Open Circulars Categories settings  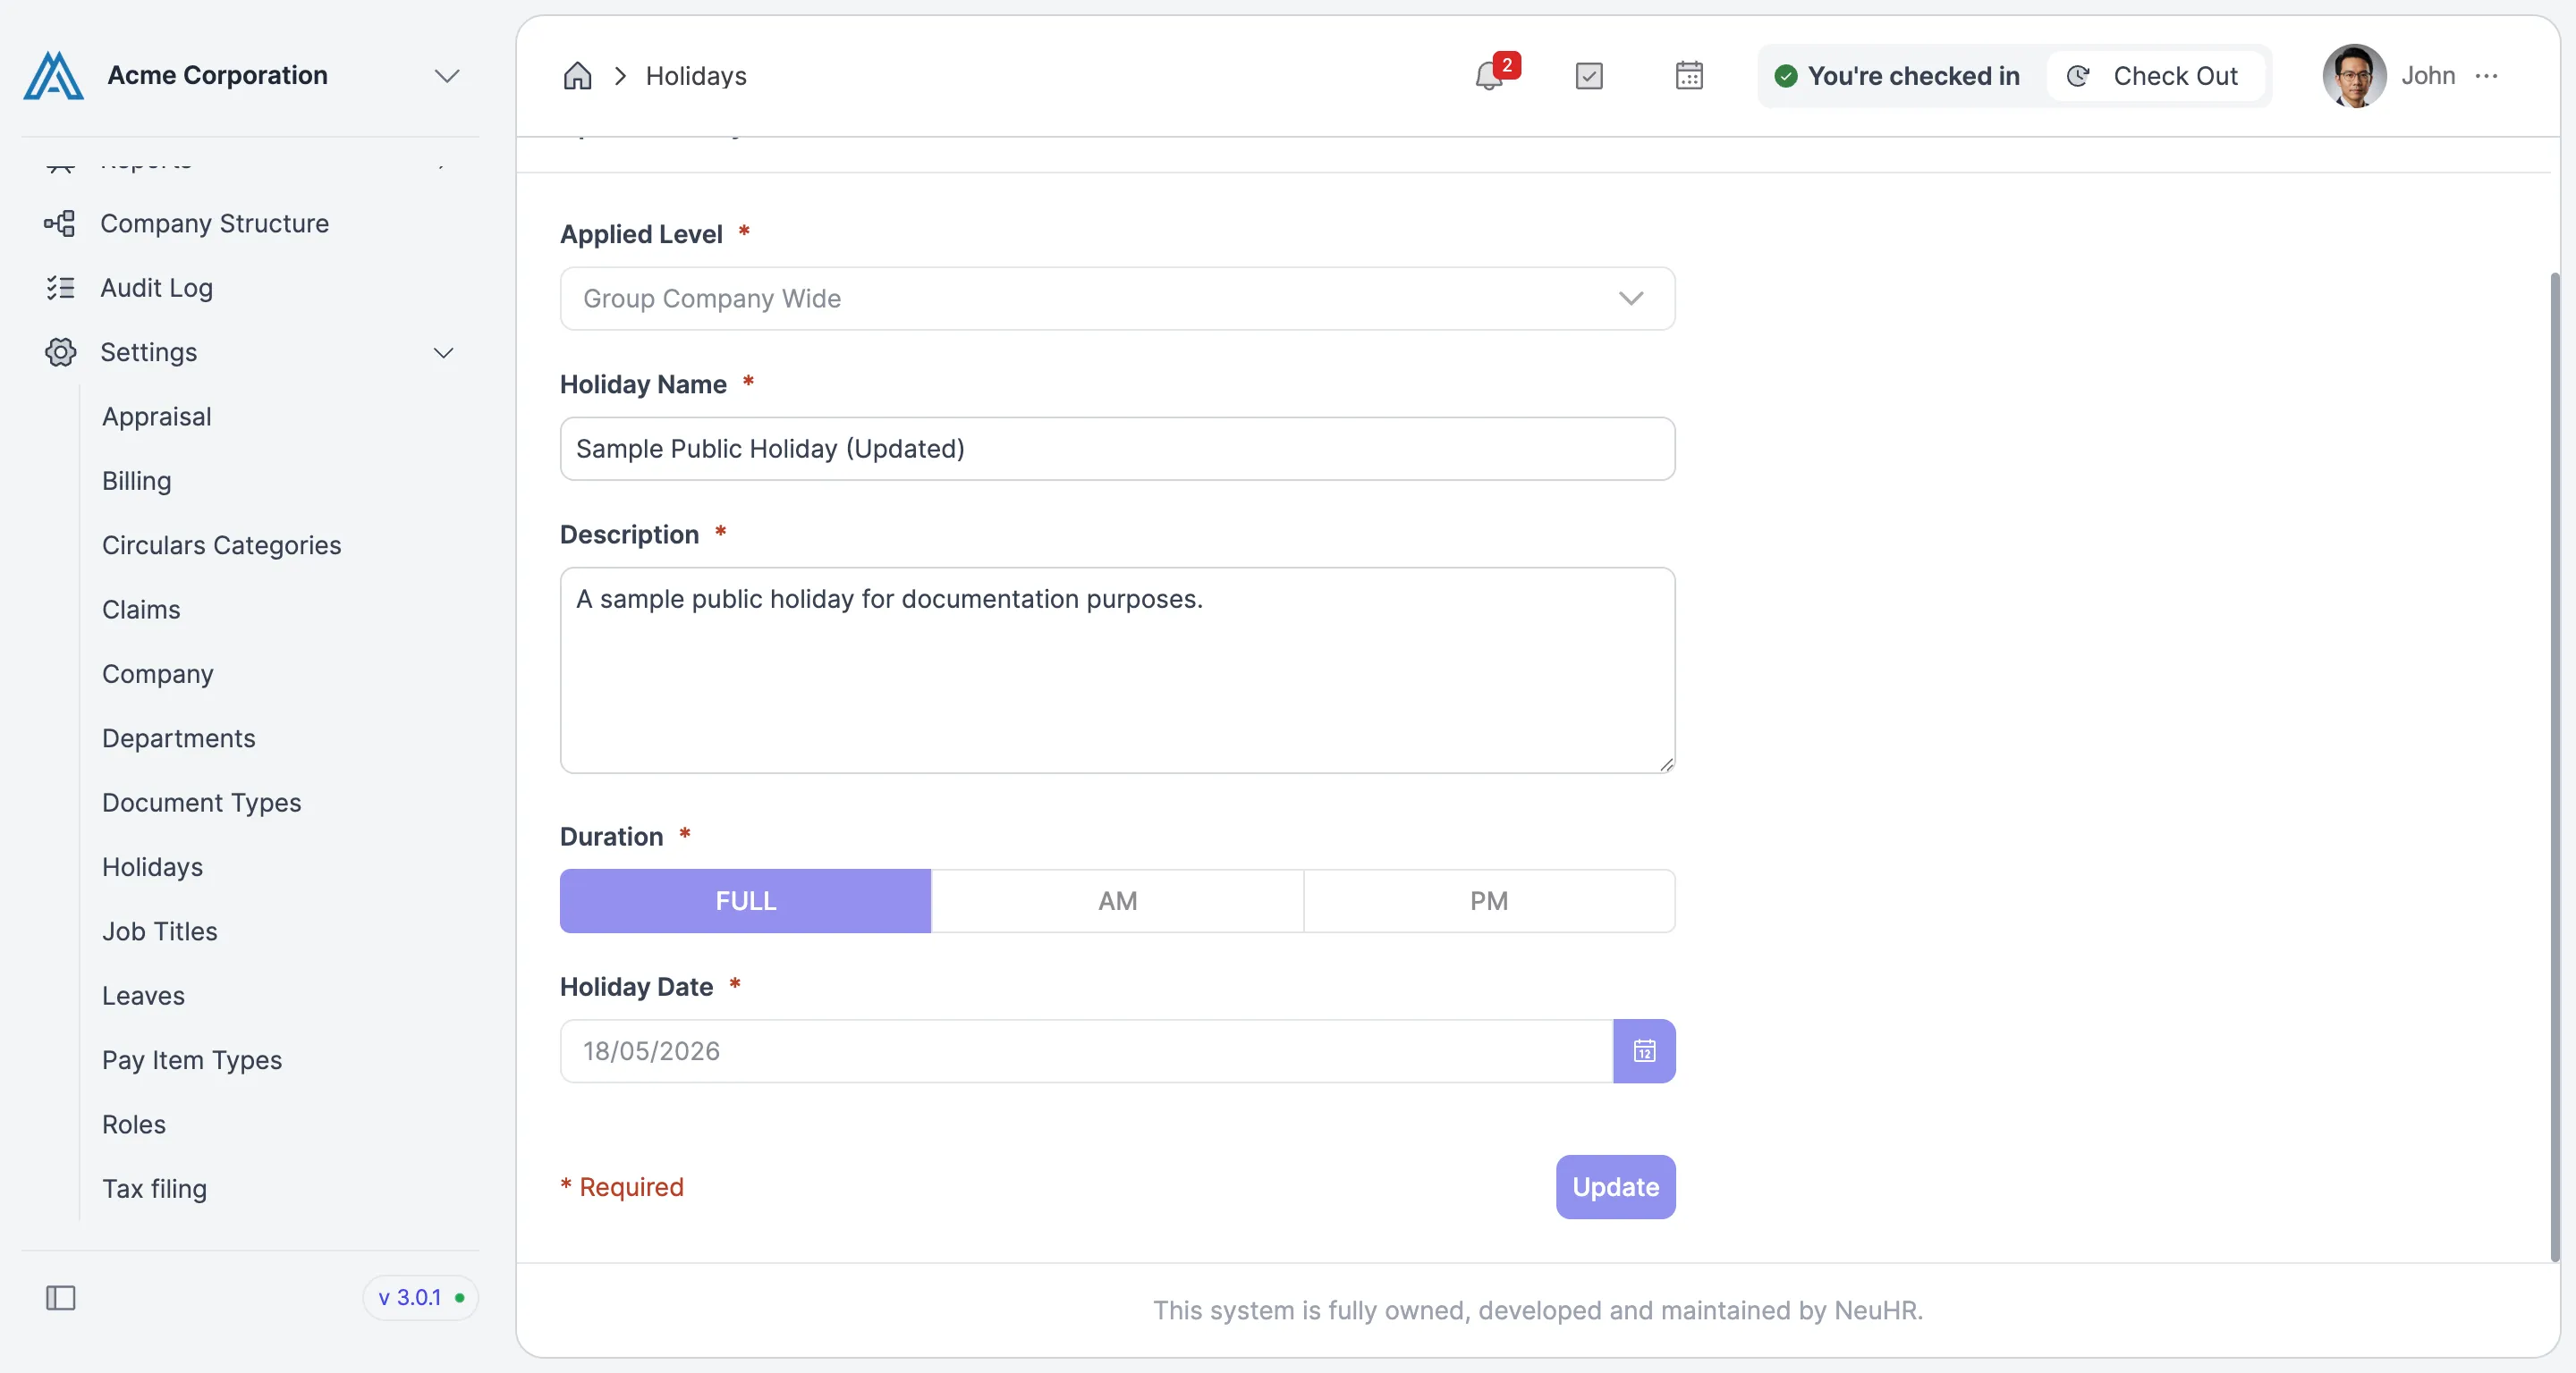click(222, 545)
